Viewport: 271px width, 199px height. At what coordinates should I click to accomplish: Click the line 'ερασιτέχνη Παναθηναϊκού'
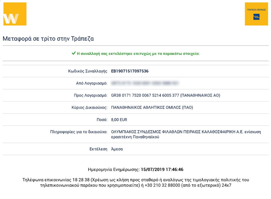coord(135,137)
